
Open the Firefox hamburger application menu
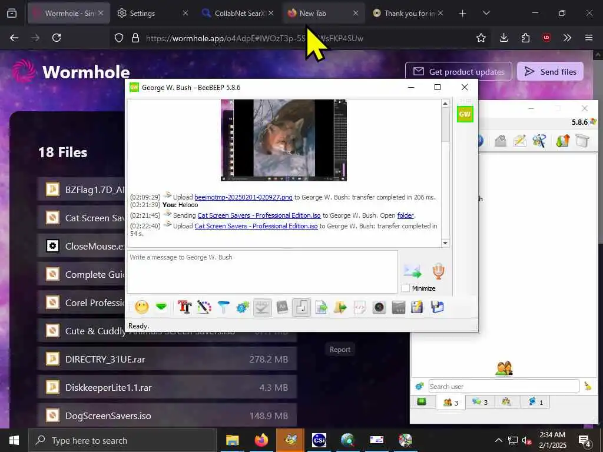pyautogui.click(x=589, y=38)
